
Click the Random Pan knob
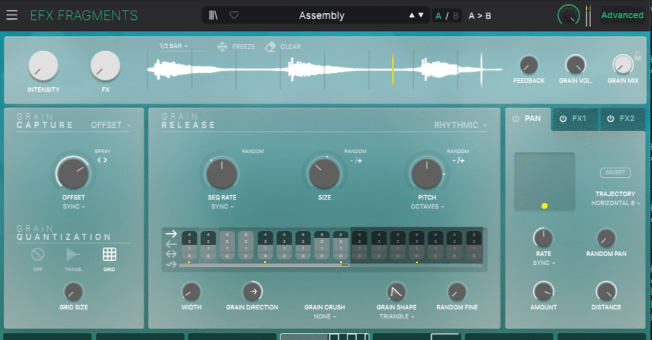(x=606, y=238)
